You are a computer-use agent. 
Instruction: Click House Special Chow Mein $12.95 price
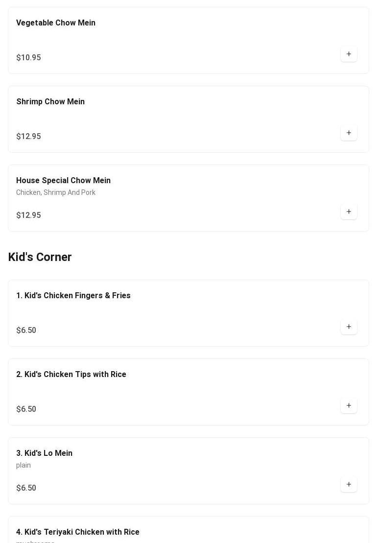(x=28, y=215)
